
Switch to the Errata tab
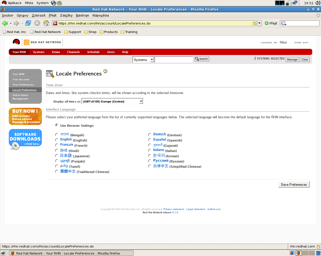pos(56,52)
